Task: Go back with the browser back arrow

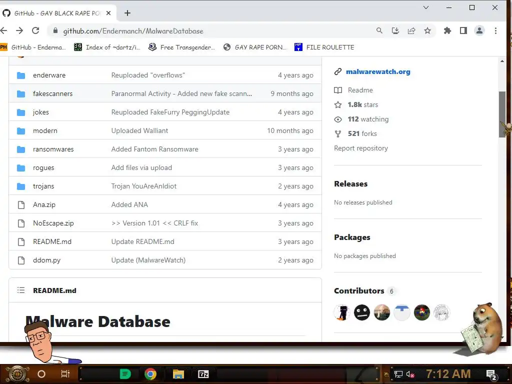Action: tap(3, 30)
